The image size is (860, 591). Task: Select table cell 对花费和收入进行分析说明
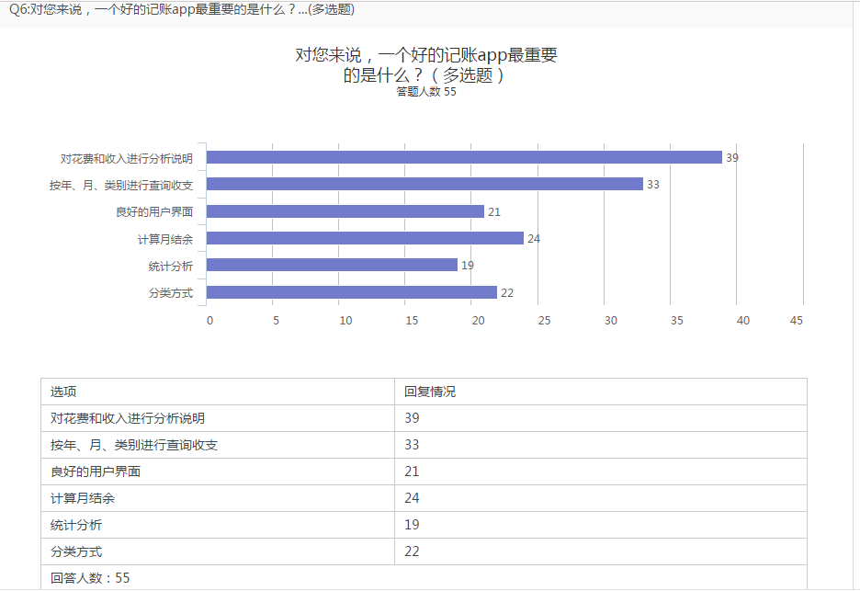(x=218, y=418)
